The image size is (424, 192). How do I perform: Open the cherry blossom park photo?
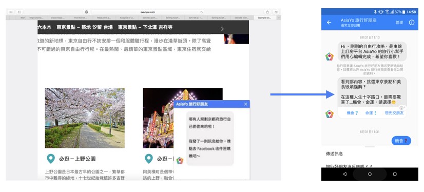85,118
